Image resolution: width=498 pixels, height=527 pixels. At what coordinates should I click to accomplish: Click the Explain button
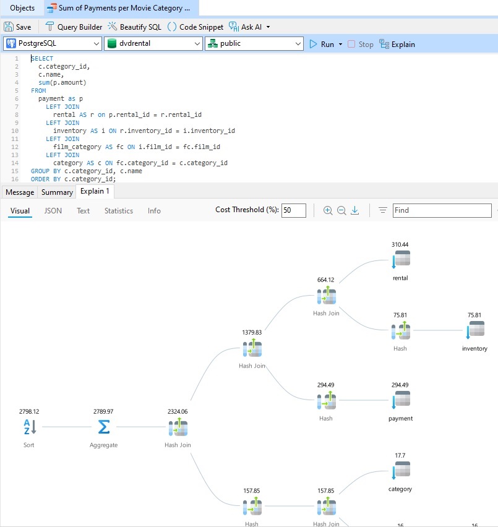point(397,45)
